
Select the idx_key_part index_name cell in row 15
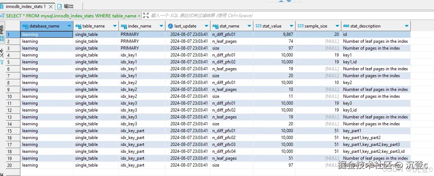click(x=142, y=131)
